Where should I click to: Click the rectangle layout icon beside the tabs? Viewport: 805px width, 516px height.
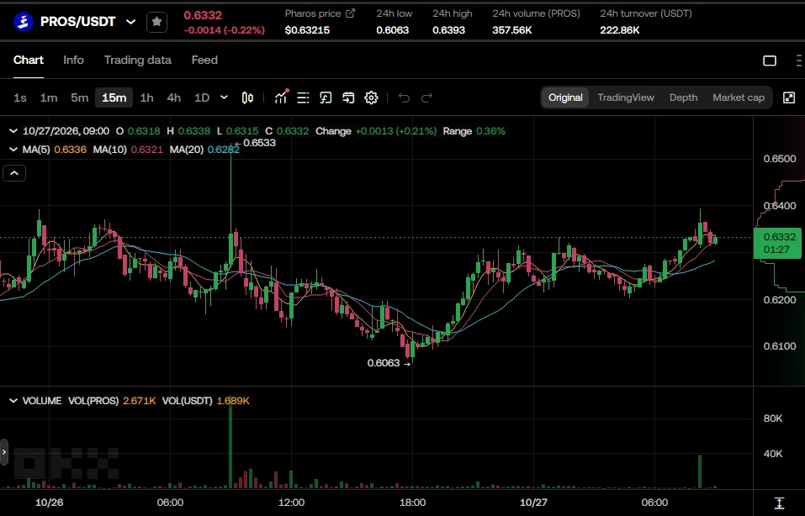pos(770,61)
